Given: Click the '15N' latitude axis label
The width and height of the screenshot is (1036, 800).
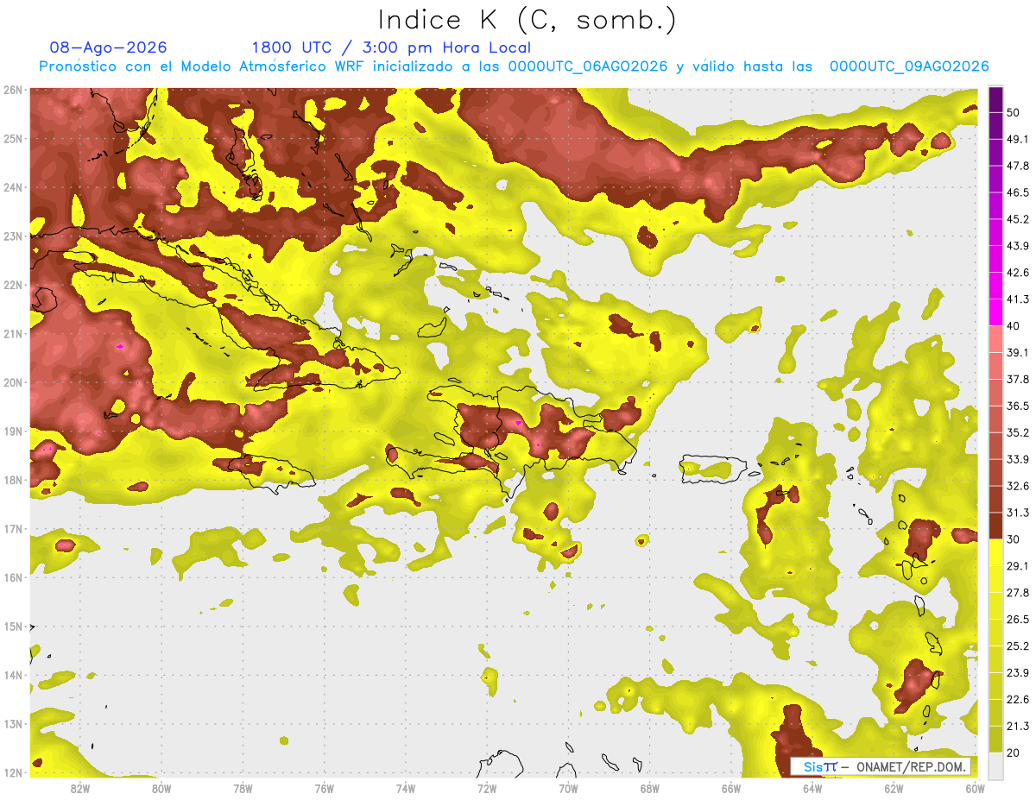Looking at the screenshot, I should [13, 626].
